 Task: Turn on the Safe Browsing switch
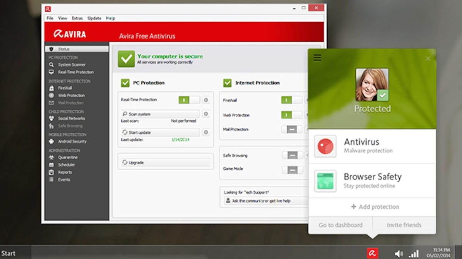click(x=292, y=155)
